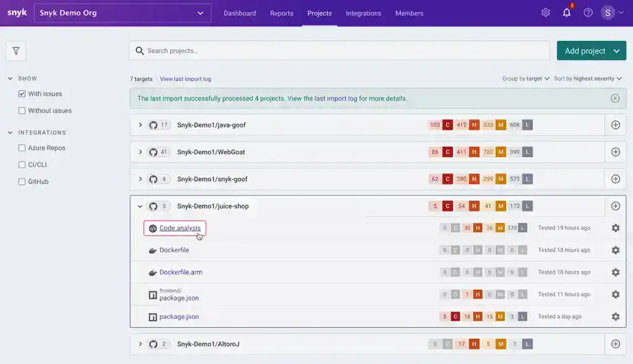The width and height of the screenshot is (633, 364).
Task: Click Snyk-Demo1/AltoroJ target name
Action: point(208,344)
